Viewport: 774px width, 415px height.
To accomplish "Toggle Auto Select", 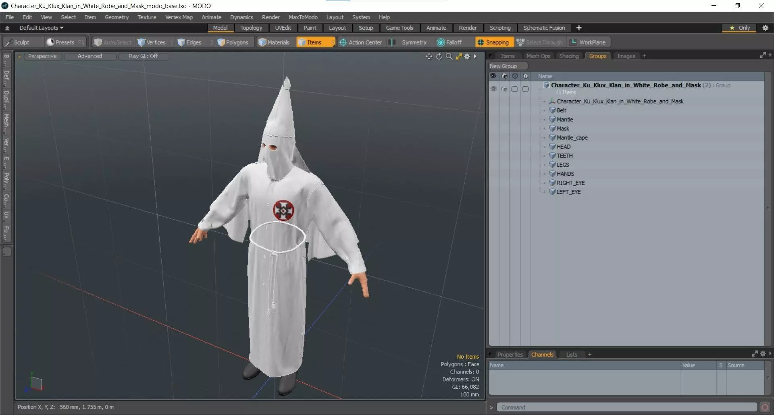I will (113, 42).
